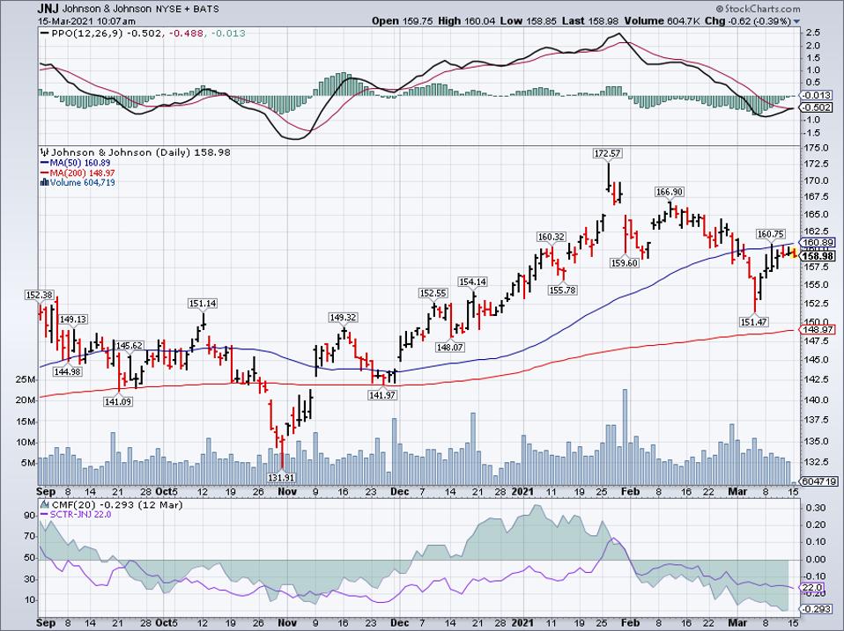Screen dimensions: 844x631
Task: Click the Volume 604.7K header value
Action: tap(663, 21)
